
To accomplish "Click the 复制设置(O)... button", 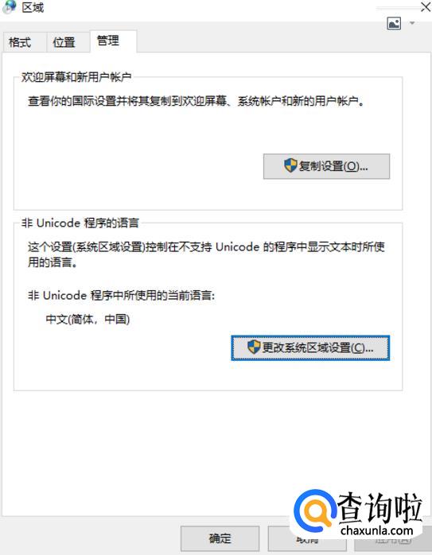I will point(326,166).
